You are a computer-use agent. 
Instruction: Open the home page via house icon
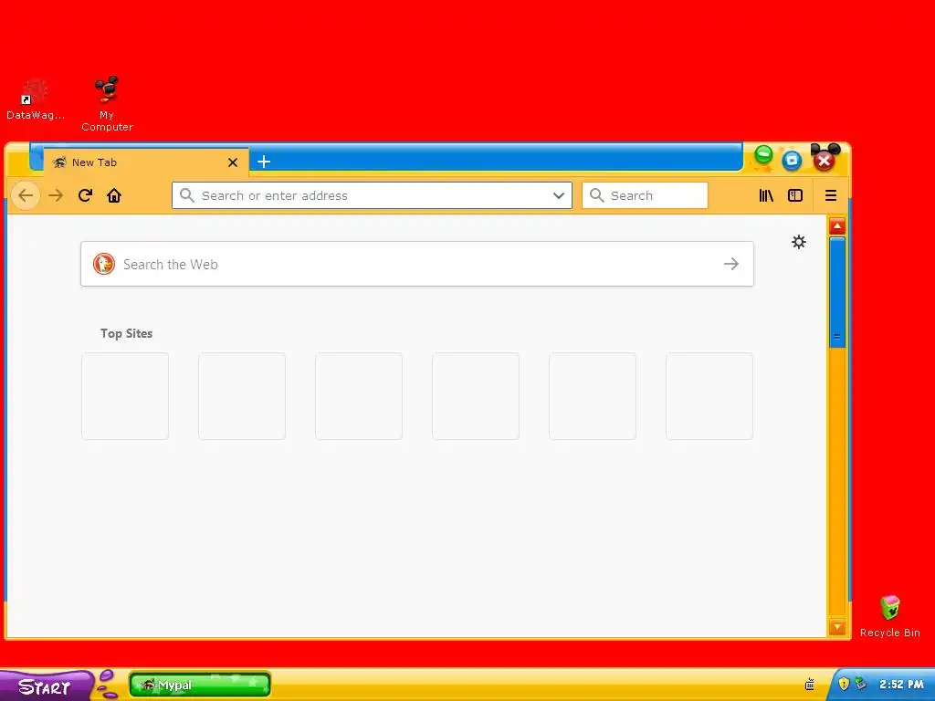(114, 195)
